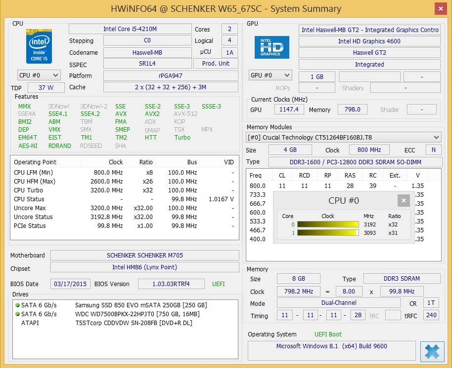Select the Uncore Status row
Screen dimensions: 452x368
tap(124, 217)
